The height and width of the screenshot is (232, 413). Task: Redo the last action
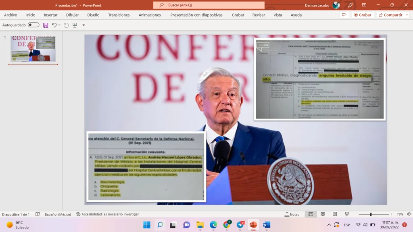(x=66, y=25)
